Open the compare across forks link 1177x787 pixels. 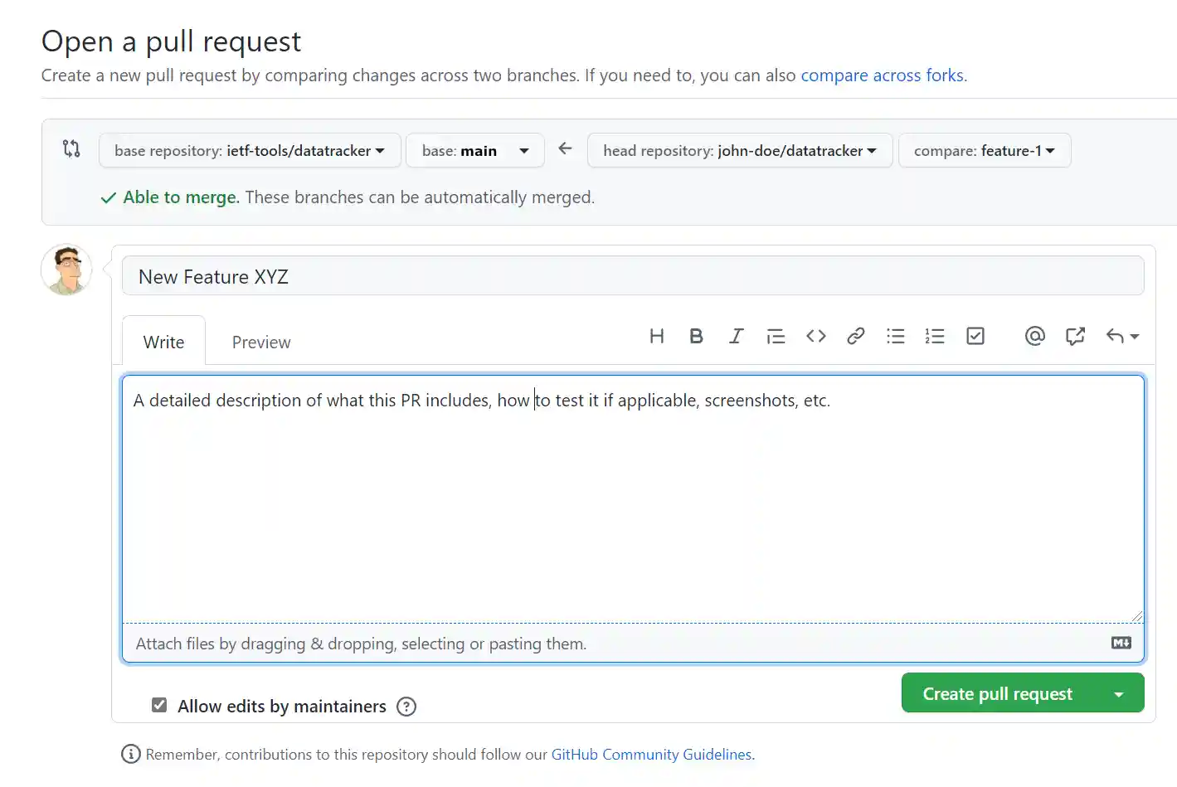coord(882,75)
